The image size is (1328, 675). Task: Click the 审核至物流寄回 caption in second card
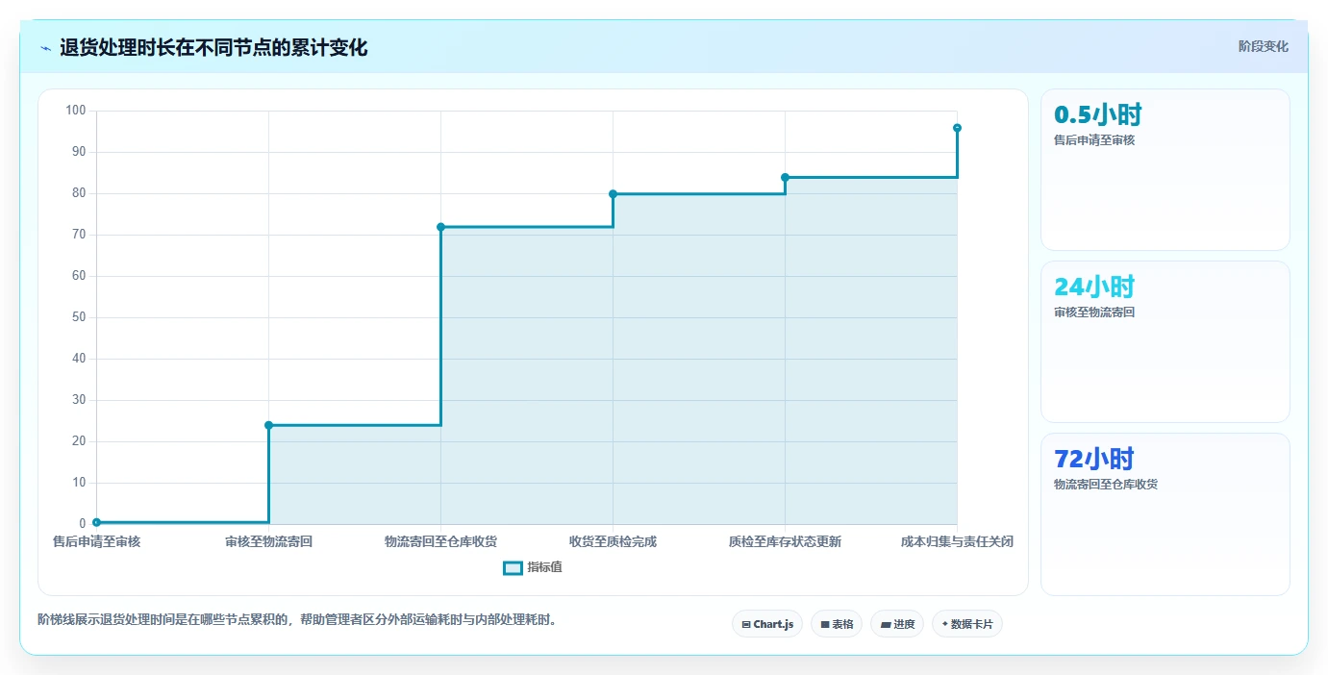(1094, 312)
